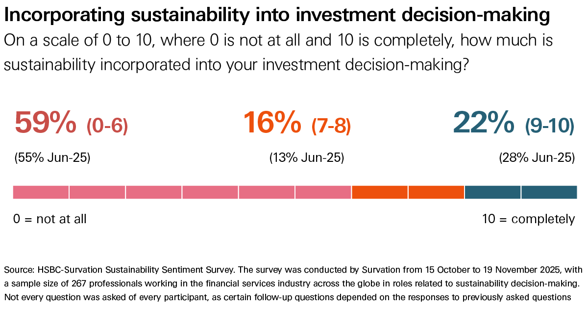
Task: Click the rightmost teal segment of the scale bar
Action: [x=549, y=192]
